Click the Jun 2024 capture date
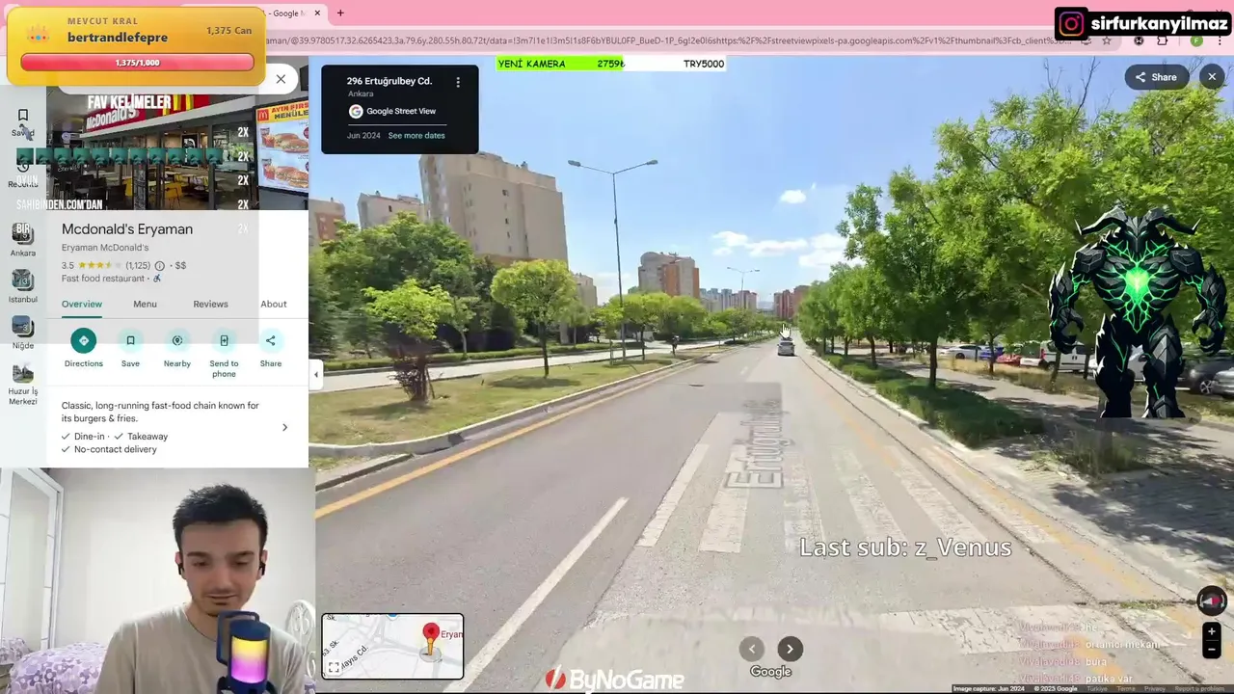This screenshot has width=1234, height=694. coord(363,135)
